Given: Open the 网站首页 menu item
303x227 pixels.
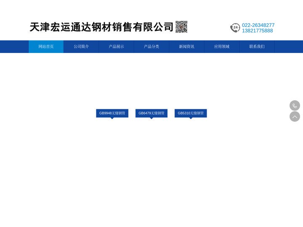Looking at the screenshot, I should tap(46, 47).
